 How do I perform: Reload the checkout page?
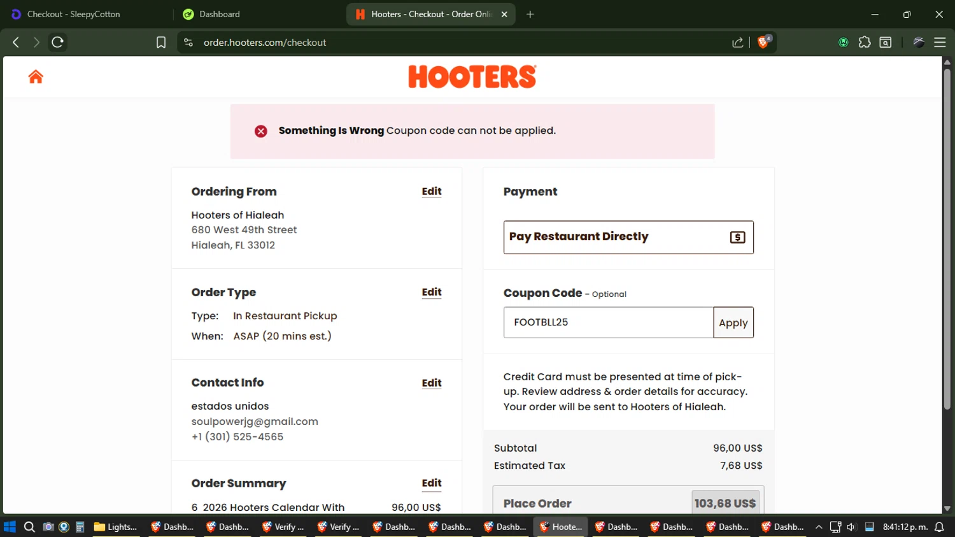pos(57,42)
